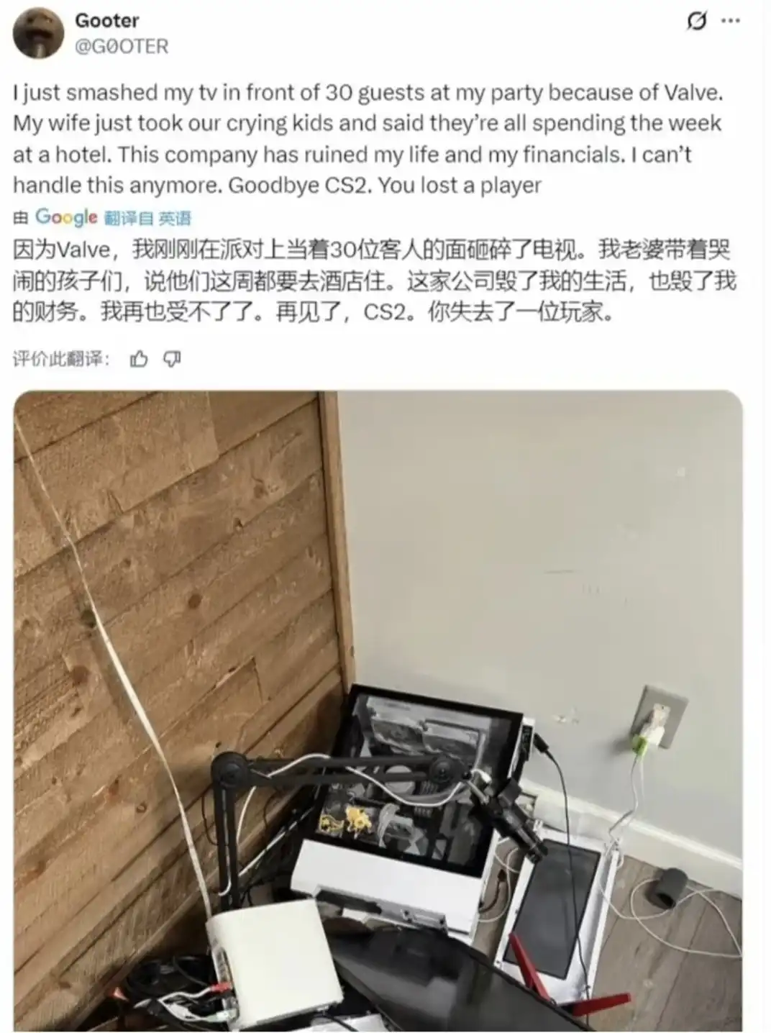Viewport: 771px width, 1033px height.
Task: Select the 英语 source language label
Action: point(175,217)
